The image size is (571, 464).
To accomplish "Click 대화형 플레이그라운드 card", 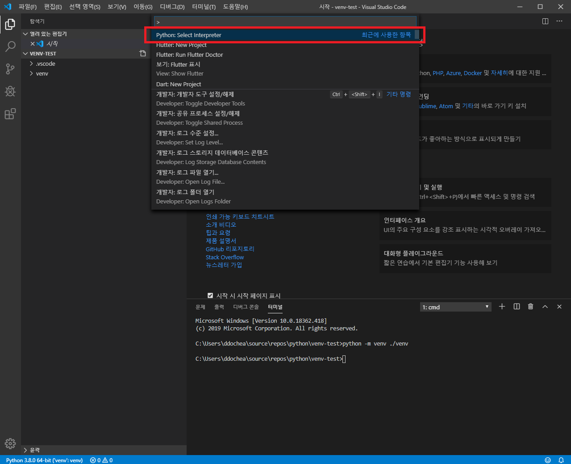I will tap(465, 258).
